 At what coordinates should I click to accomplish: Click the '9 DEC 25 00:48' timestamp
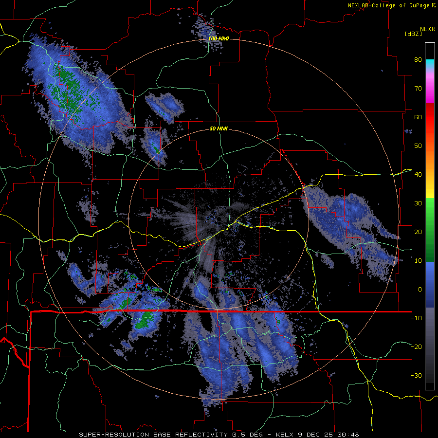328,435
